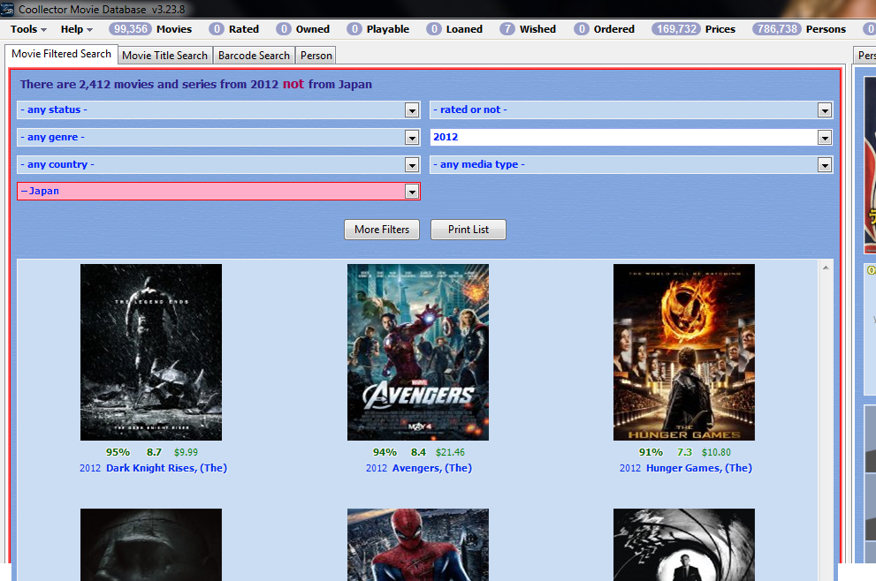The width and height of the screenshot is (876, 581).
Task: Open the Avengers poster thumbnail
Action: (418, 352)
